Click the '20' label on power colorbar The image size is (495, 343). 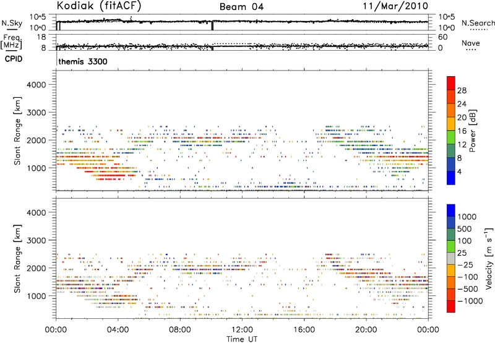(462, 118)
